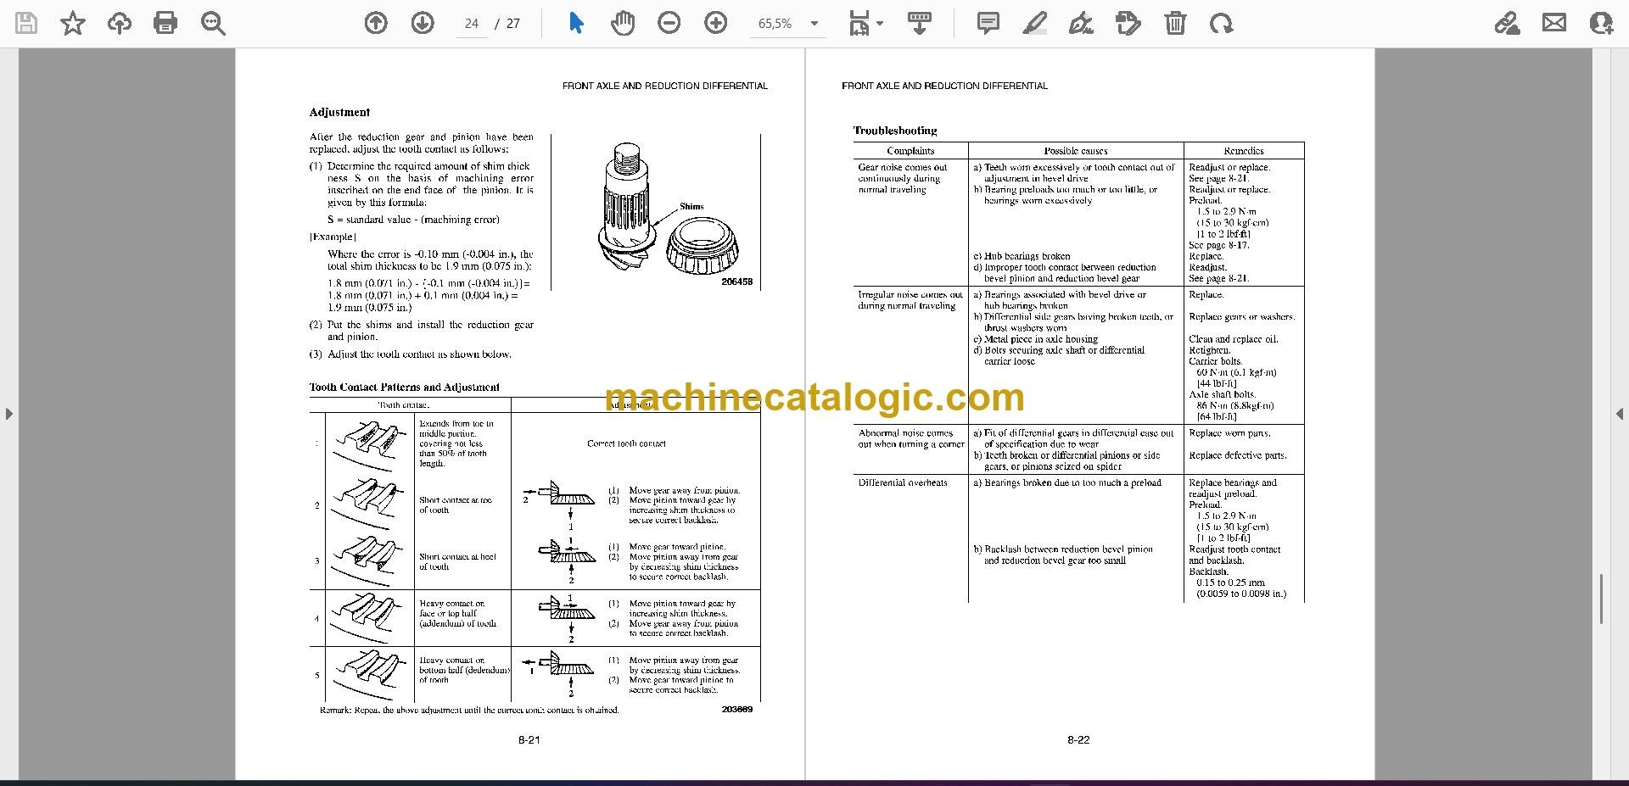This screenshot has width=1629, height=786.
Task: Zoom in with plus button
Action: (x=716, y=24)
